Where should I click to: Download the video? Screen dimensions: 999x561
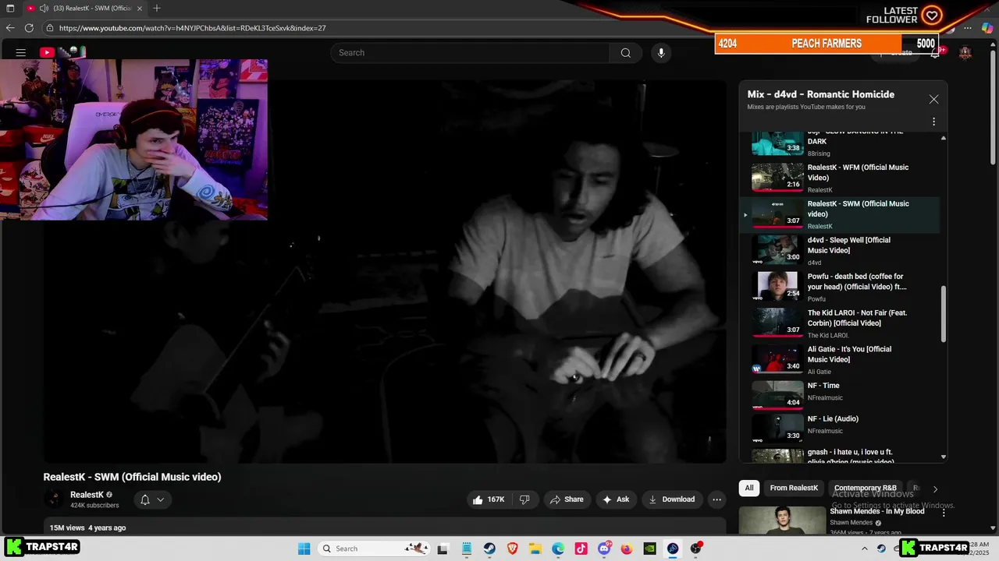tap(671, 499)
